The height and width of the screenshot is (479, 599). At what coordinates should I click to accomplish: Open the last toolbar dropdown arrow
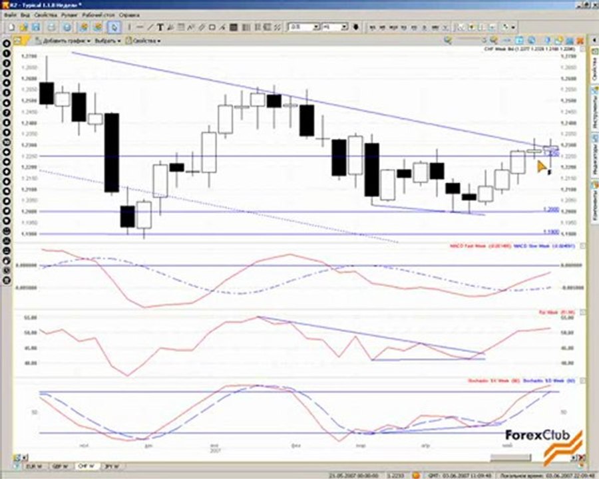(x=513, y=27)
